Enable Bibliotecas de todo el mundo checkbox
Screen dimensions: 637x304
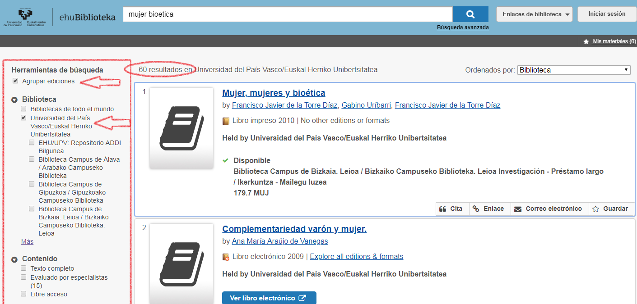pyautogui.click(x=23, y=109)
